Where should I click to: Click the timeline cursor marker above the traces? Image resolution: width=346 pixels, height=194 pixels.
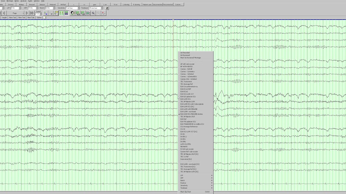pos(173,20)
